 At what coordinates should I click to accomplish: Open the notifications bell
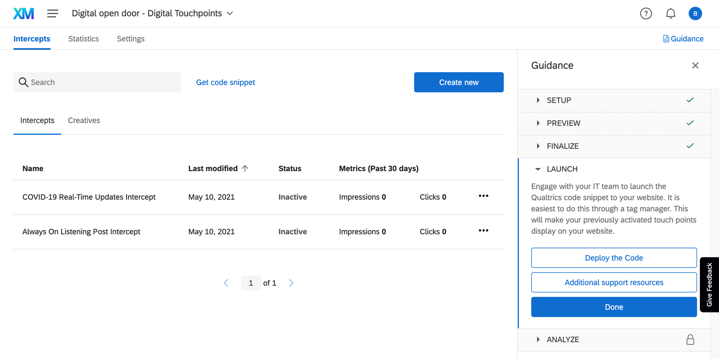(671, 14)
